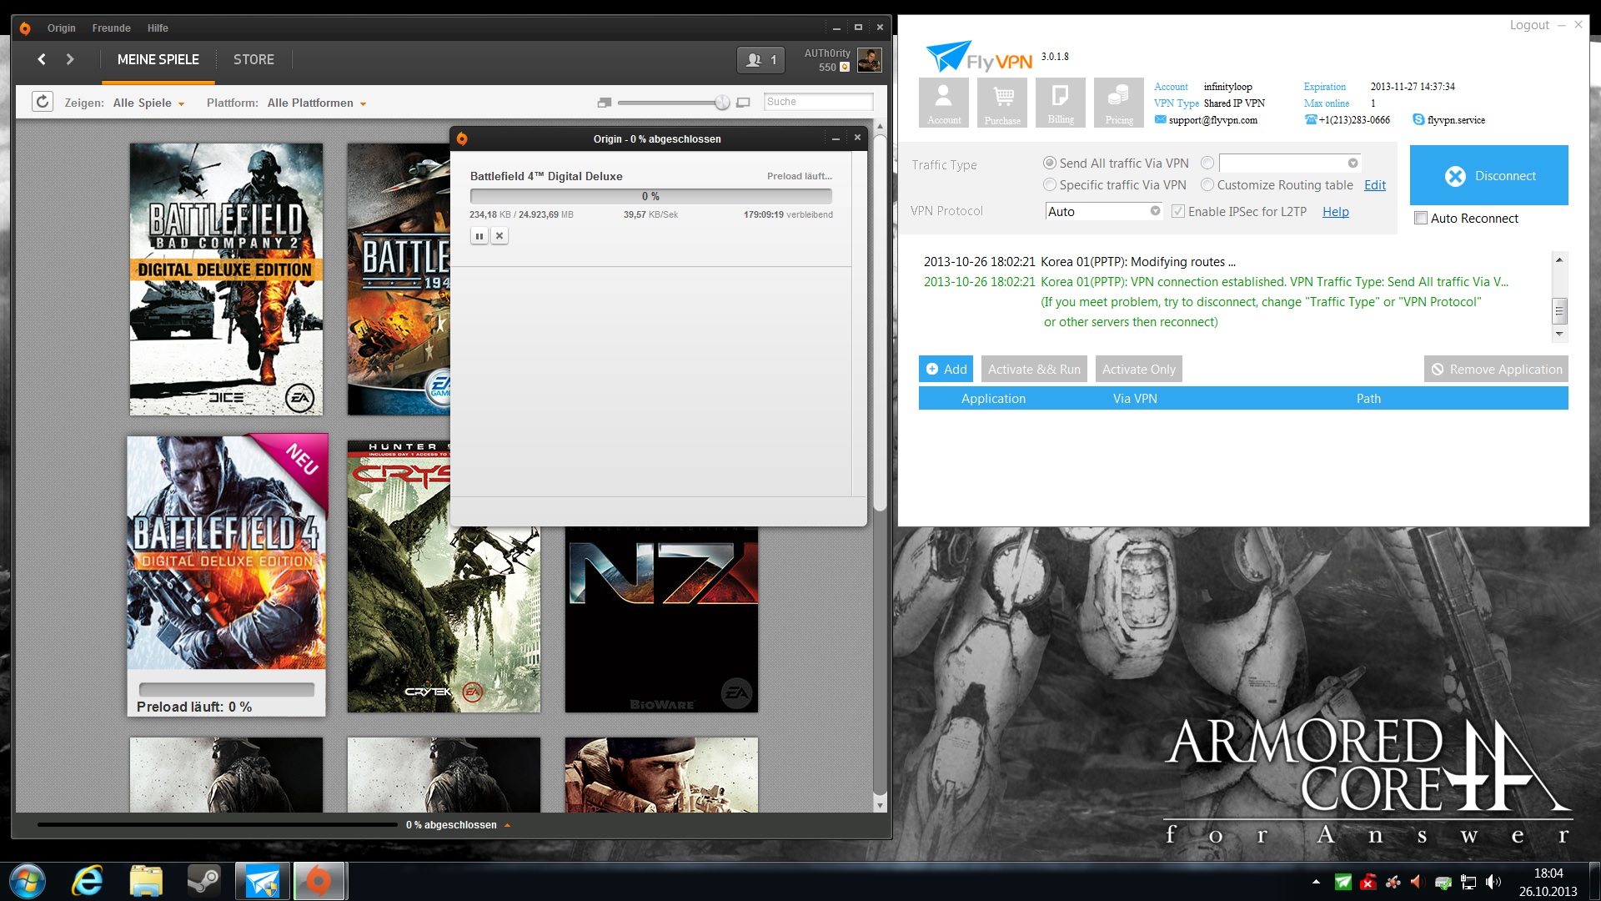Open Hilfe menu
The width and height of the screenshot is (1601, 901).
pos(158,28)
